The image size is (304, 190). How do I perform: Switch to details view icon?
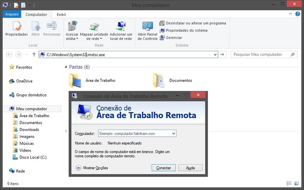[289, 183]
